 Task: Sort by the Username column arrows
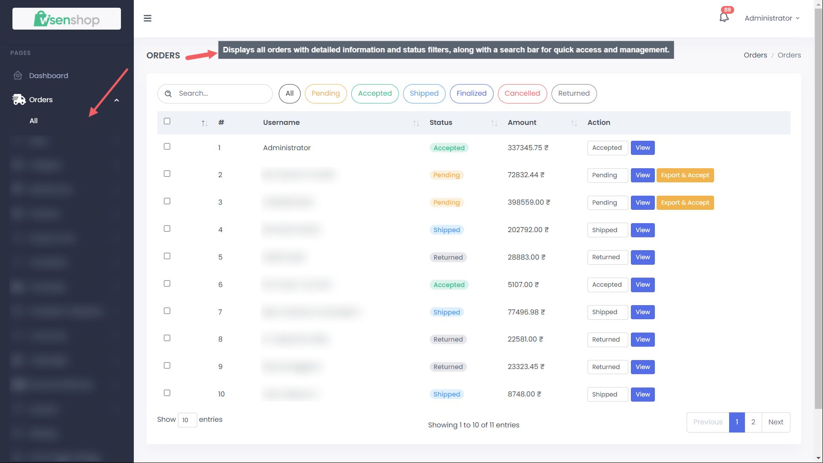click(x=416, y=123)
